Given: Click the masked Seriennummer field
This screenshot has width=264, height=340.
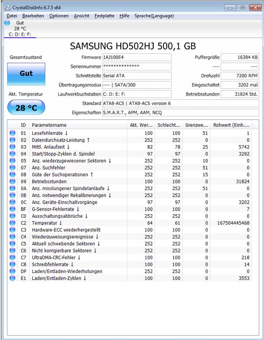Looking at the screenshot, I should 137,66.
